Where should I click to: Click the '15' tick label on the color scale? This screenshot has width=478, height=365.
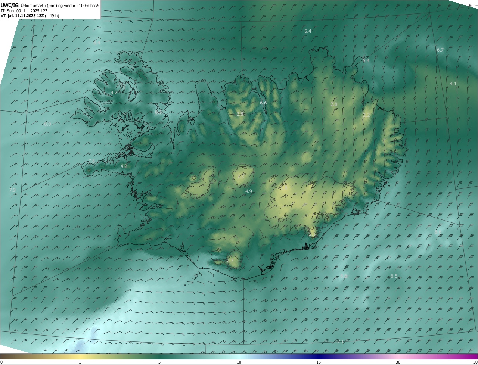coord(319,362)
